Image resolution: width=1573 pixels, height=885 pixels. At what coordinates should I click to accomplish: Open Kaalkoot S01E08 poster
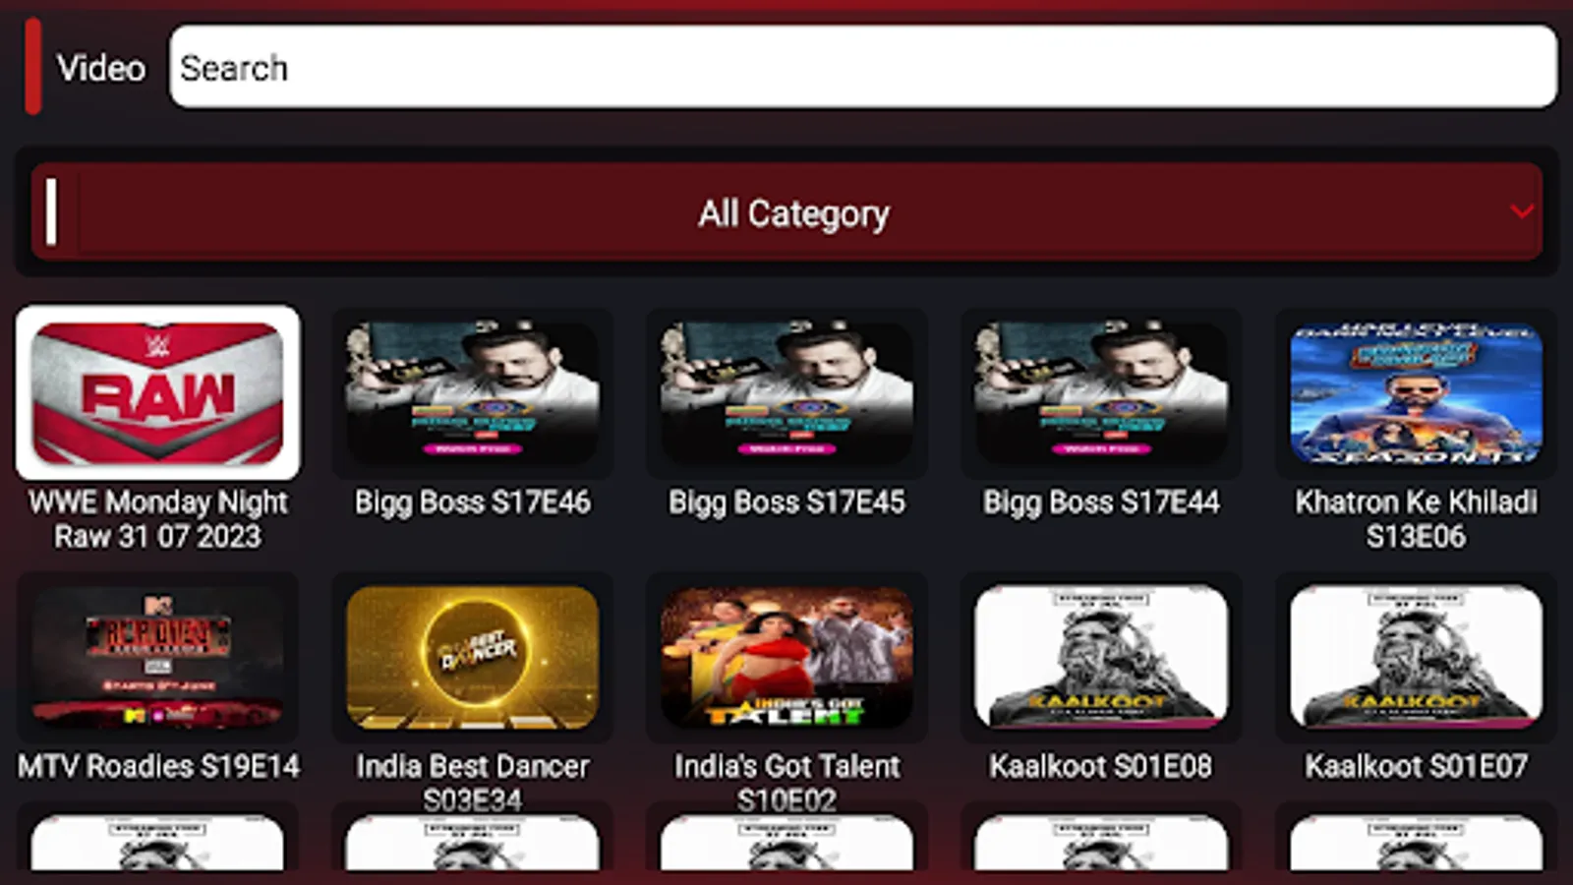click(x=1101, y=657)
